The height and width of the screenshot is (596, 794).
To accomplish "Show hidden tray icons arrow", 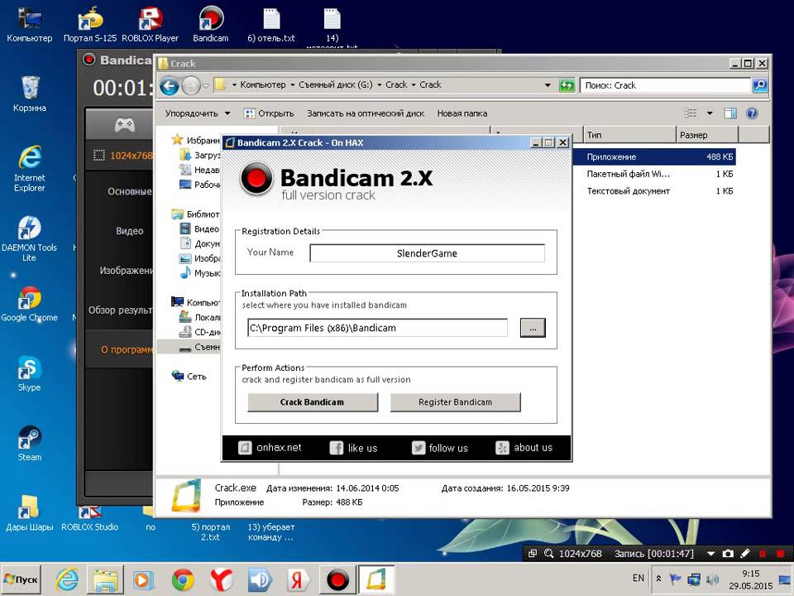I will [x=658, y=579].
